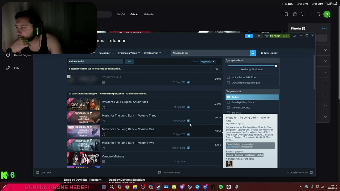Click the blue store search magnifier button
This screenshot has height=191, width=340.
(x=253, y=53)
